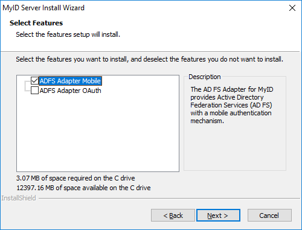The image size is (302, 230).
Task: Click blank area below the description text
Action: click(235, 148)
